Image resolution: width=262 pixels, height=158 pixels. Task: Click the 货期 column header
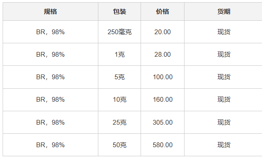point(224,12)
